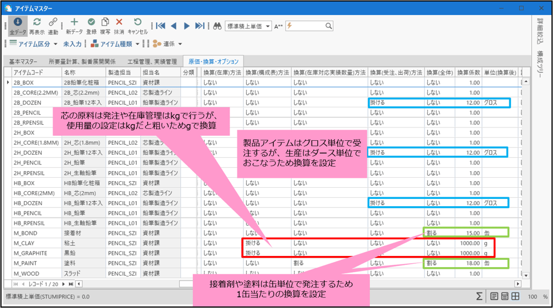Screen dimensions: 553x308
Task: Click the 連動 link icon
Action: tap(53, 26)
